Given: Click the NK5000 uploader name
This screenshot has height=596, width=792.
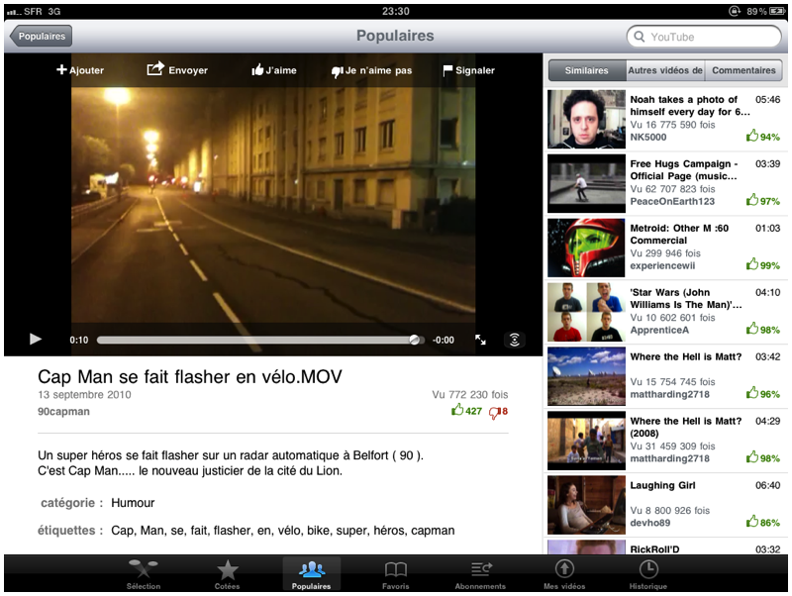Looking at the screenshot, I should point(648,138).
